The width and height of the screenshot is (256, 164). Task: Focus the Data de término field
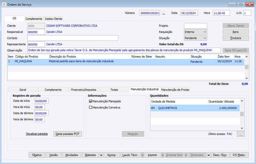(x=42, y=113)
